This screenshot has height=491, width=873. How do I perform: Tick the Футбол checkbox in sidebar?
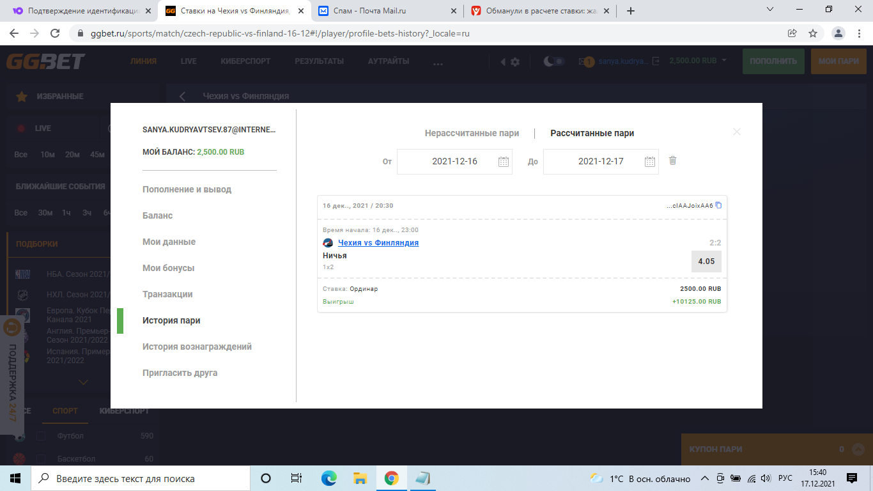click(41, 436)
